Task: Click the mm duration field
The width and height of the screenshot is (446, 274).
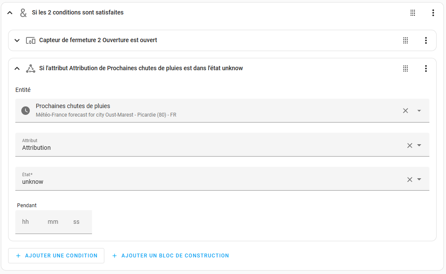Action: tap(54, 222)
